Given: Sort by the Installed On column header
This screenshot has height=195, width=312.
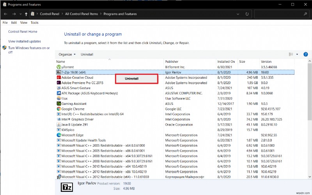Looking at the screenshot, I should (x=227, y=62).
